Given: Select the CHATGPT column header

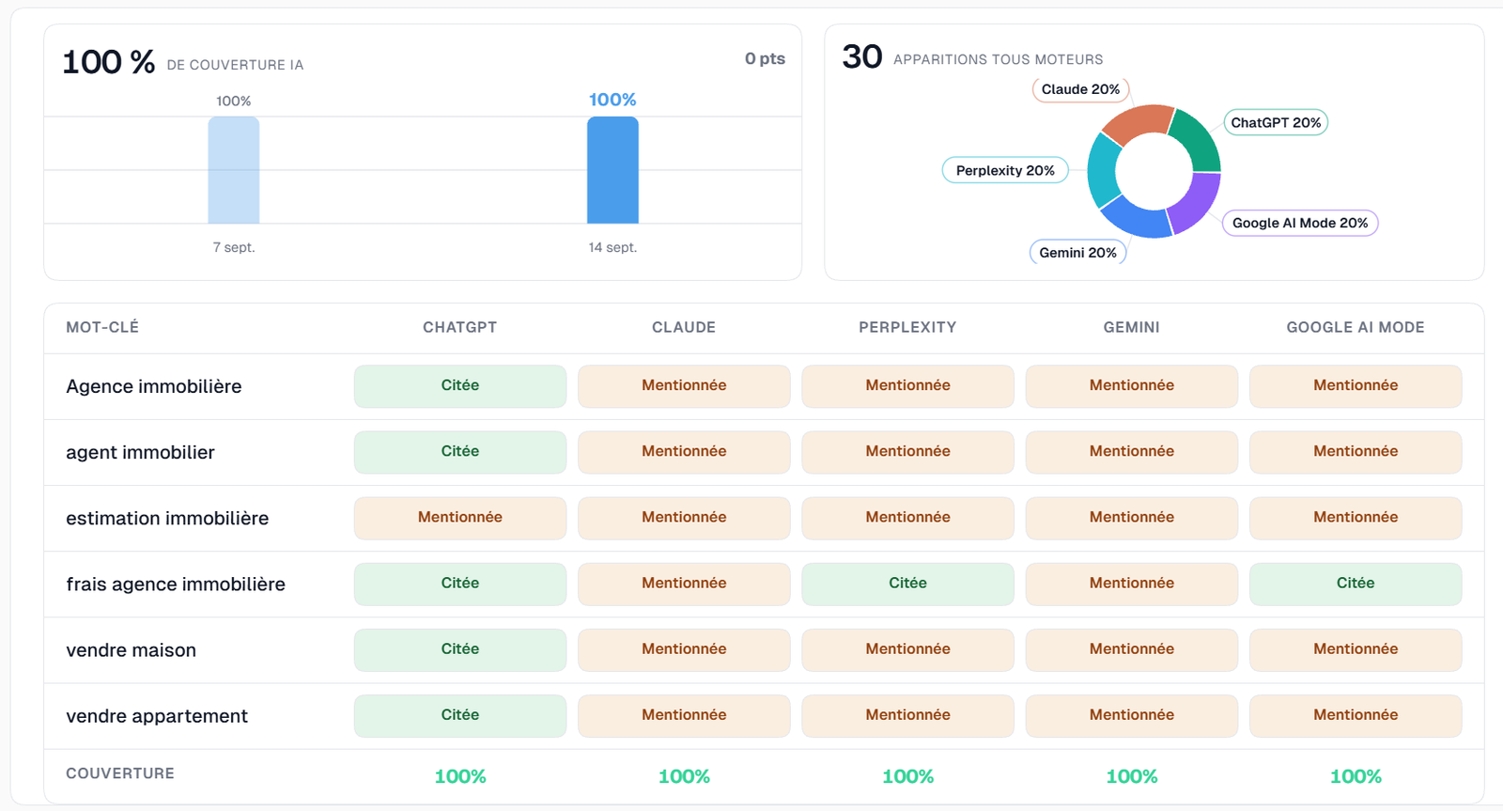Looking at the screenshot, I should click(x=460, y=327).
